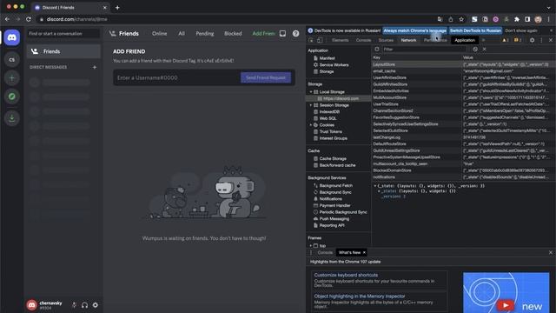
Task: Collapse _state object in value preview
Action: tap(375, 186)
